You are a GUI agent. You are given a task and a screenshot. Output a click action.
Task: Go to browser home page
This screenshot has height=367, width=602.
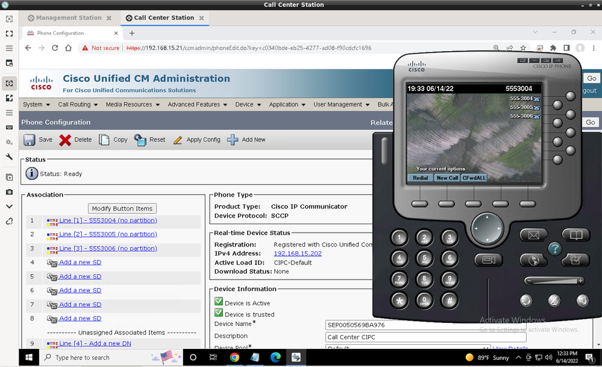tap(68, 48)
